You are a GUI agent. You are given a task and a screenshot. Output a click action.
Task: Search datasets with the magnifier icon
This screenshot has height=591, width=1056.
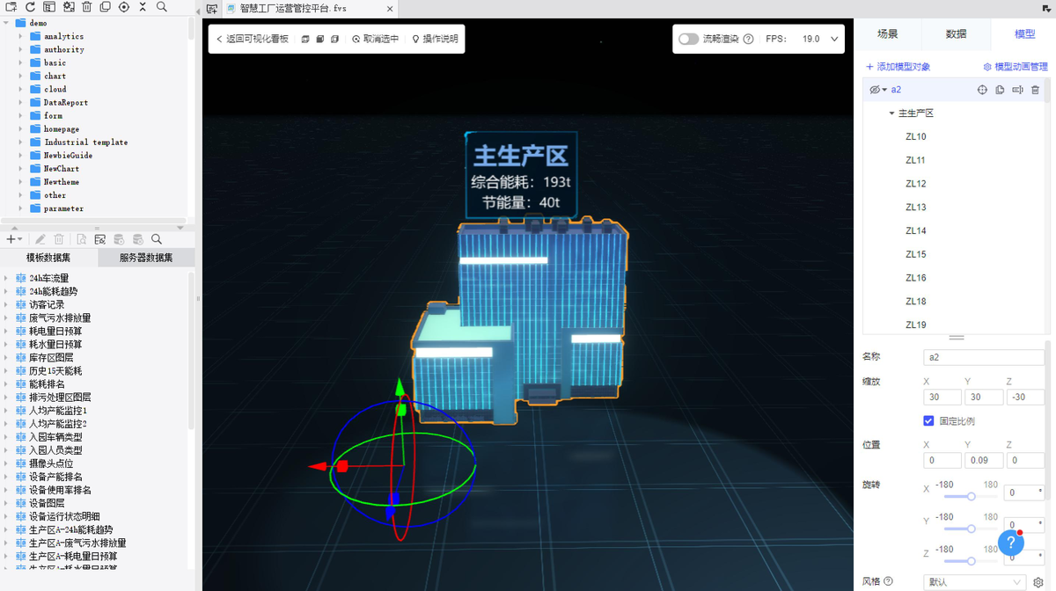click(x=157, y=239)
